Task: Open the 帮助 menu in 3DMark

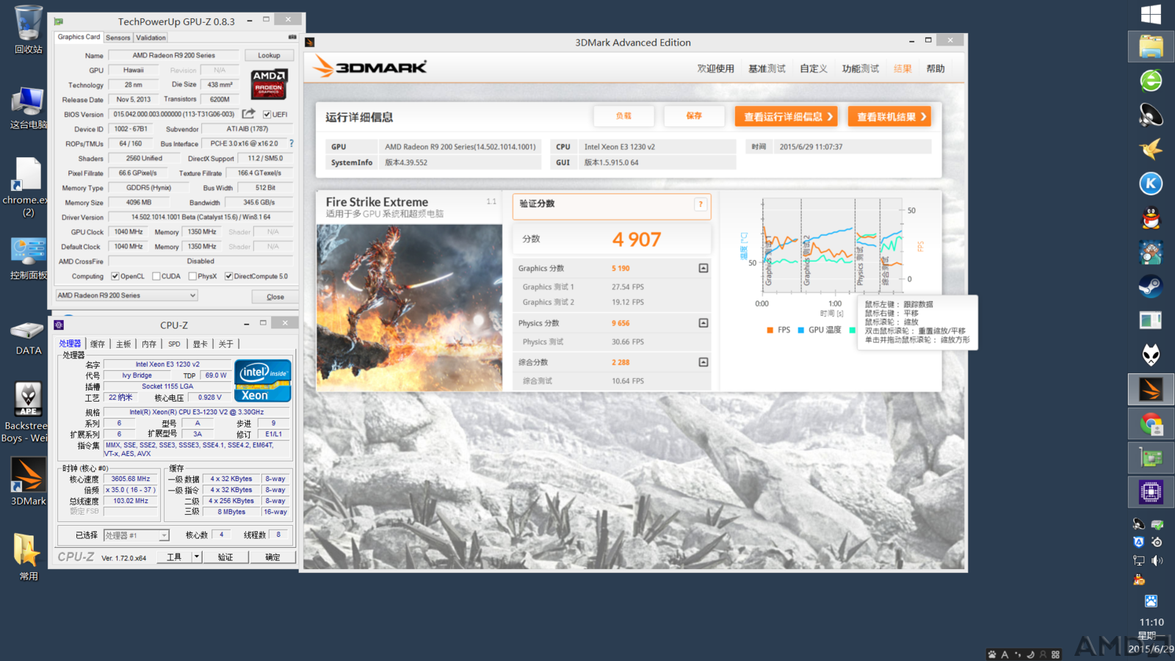Action: point(936,68)
